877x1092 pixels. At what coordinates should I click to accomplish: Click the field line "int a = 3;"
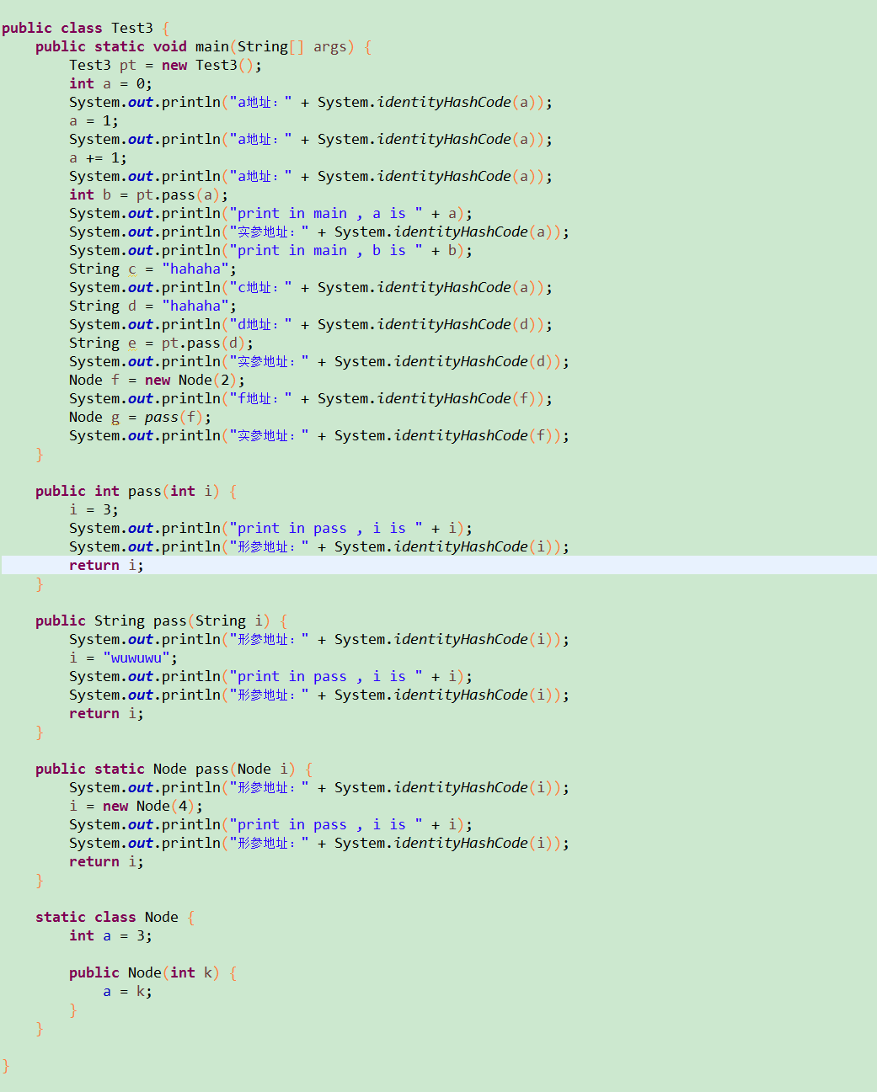tap(110, 935)
